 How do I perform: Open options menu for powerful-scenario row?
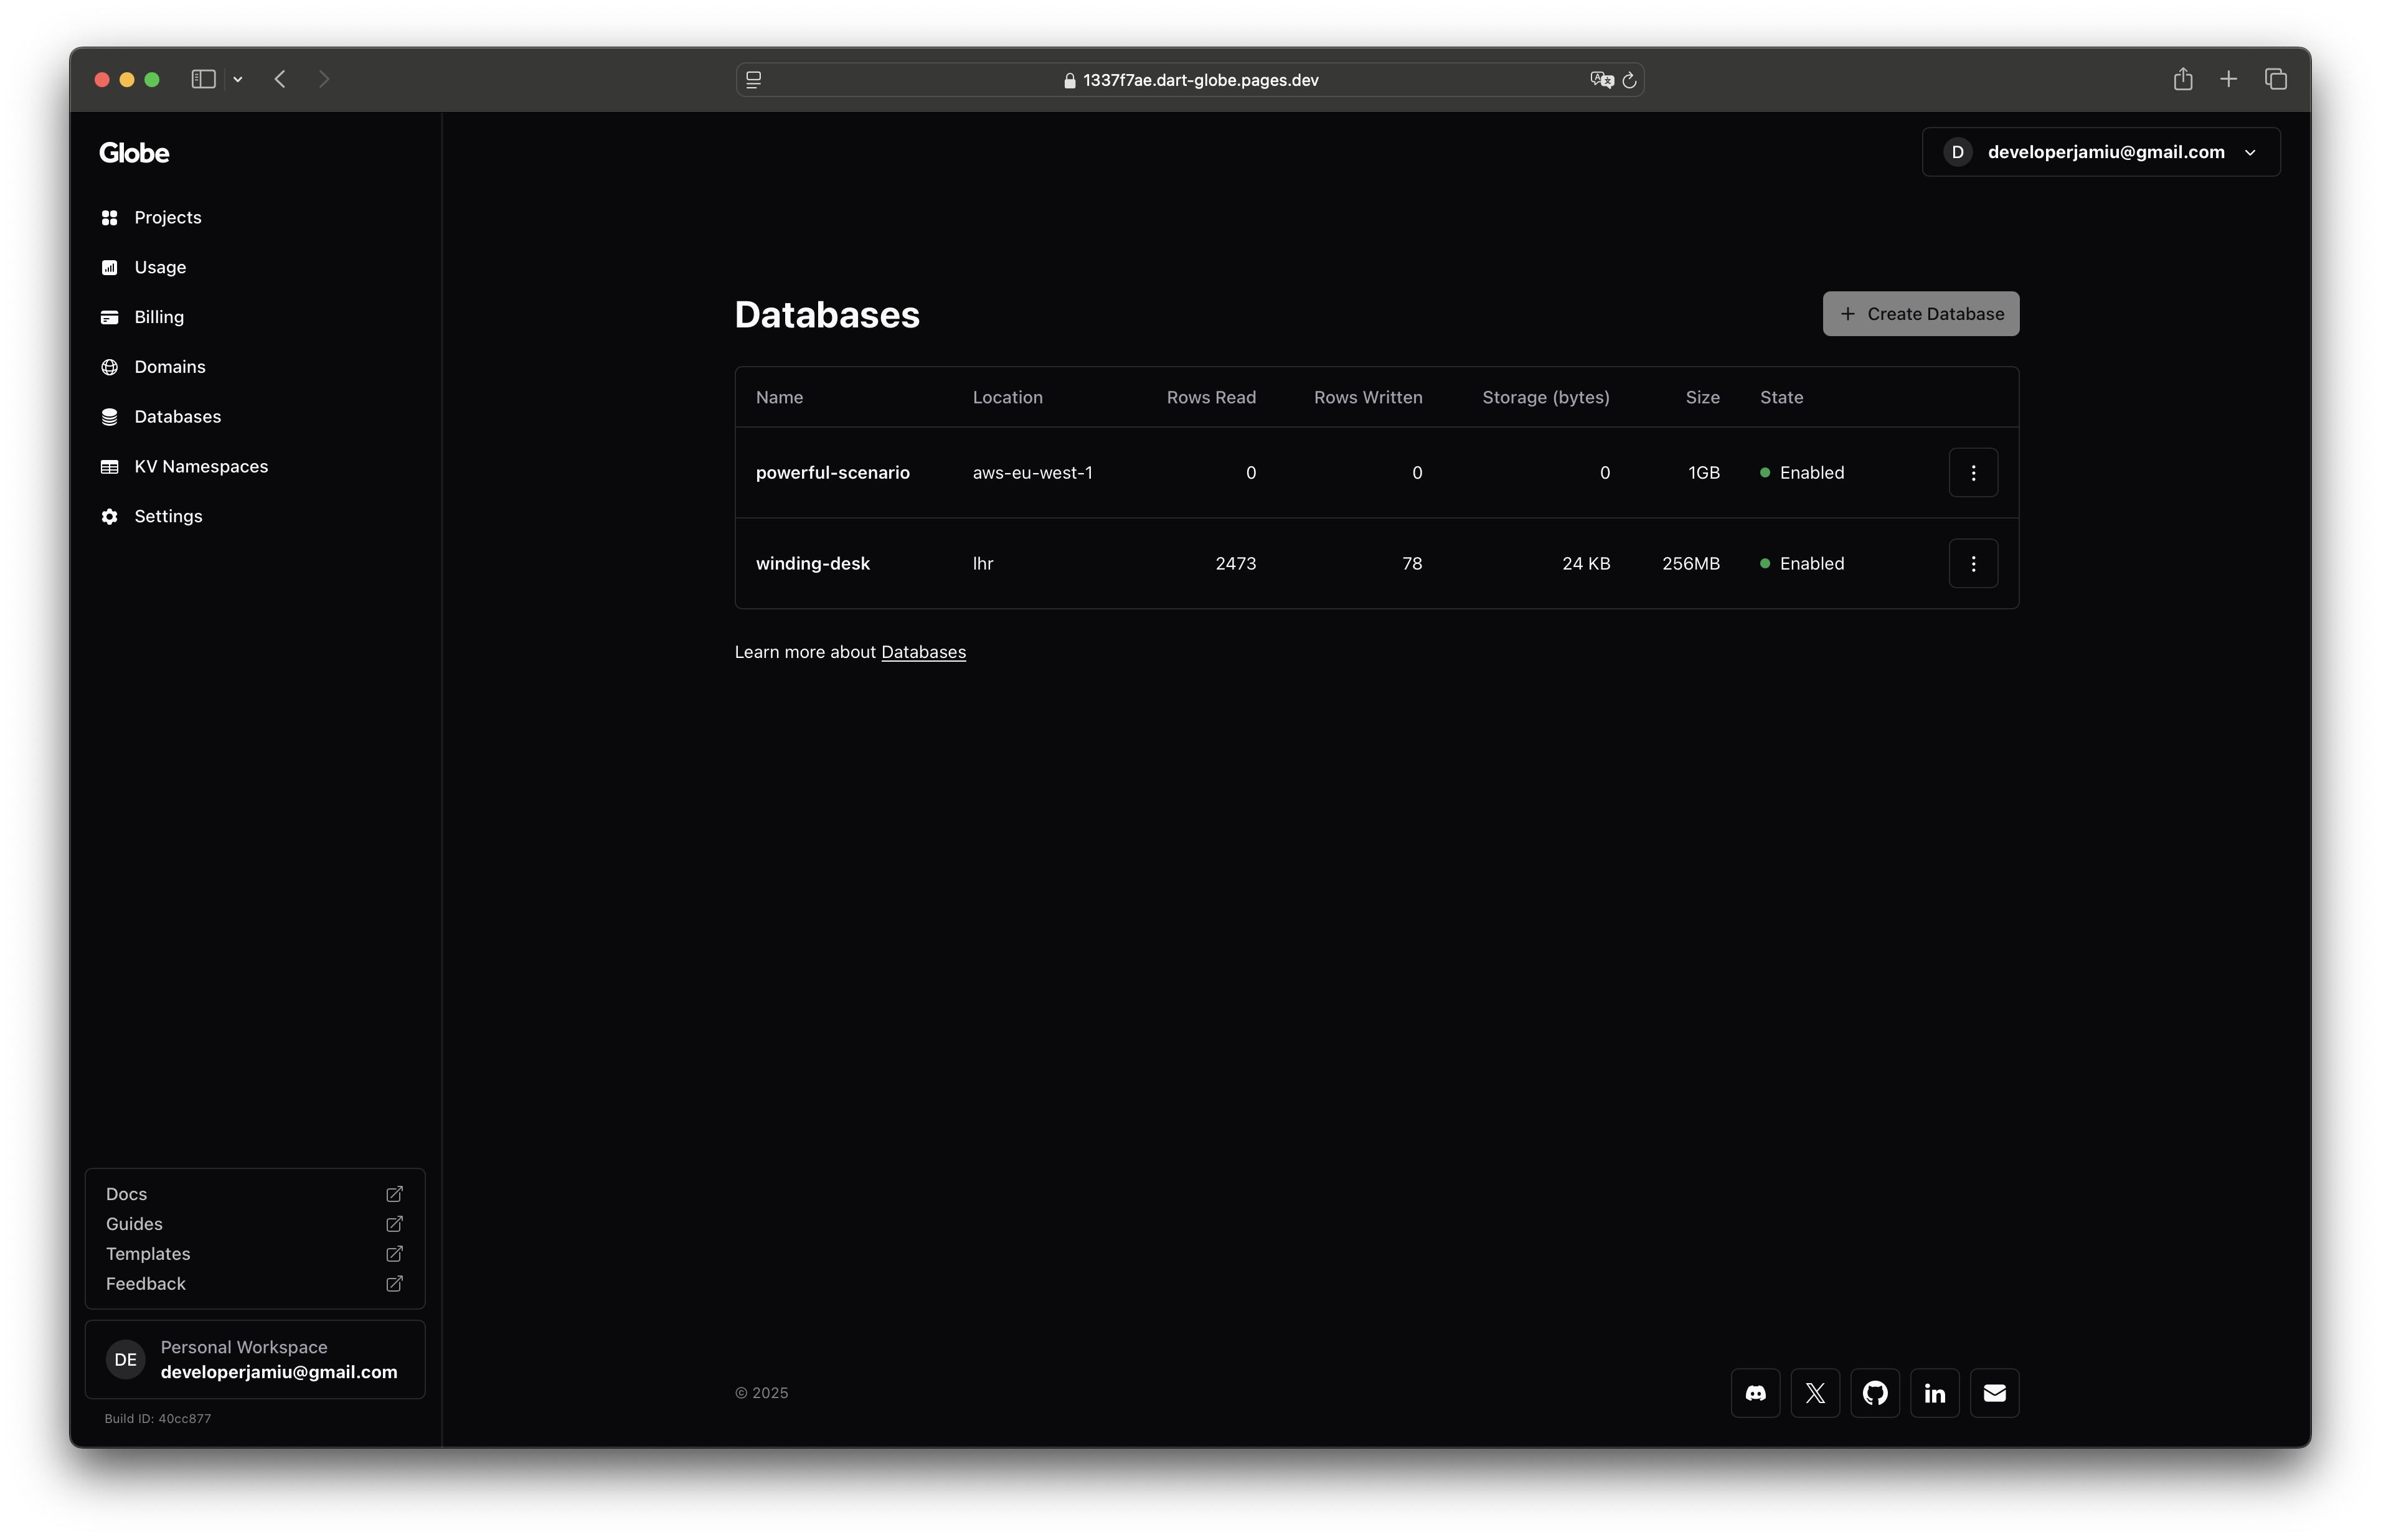1972,472
